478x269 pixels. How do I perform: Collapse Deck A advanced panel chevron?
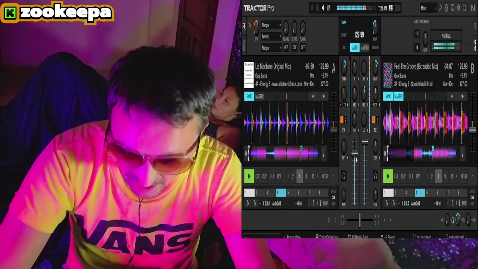(x=333, y=176)
